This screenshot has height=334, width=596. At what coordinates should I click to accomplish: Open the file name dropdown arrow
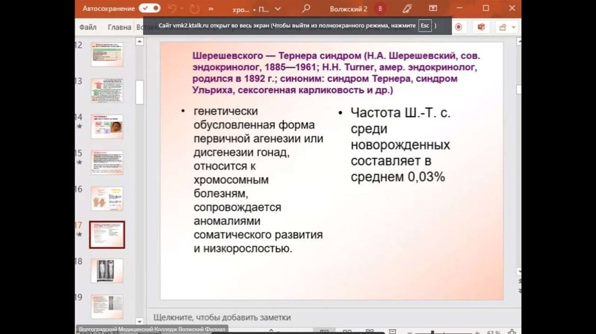278,9
